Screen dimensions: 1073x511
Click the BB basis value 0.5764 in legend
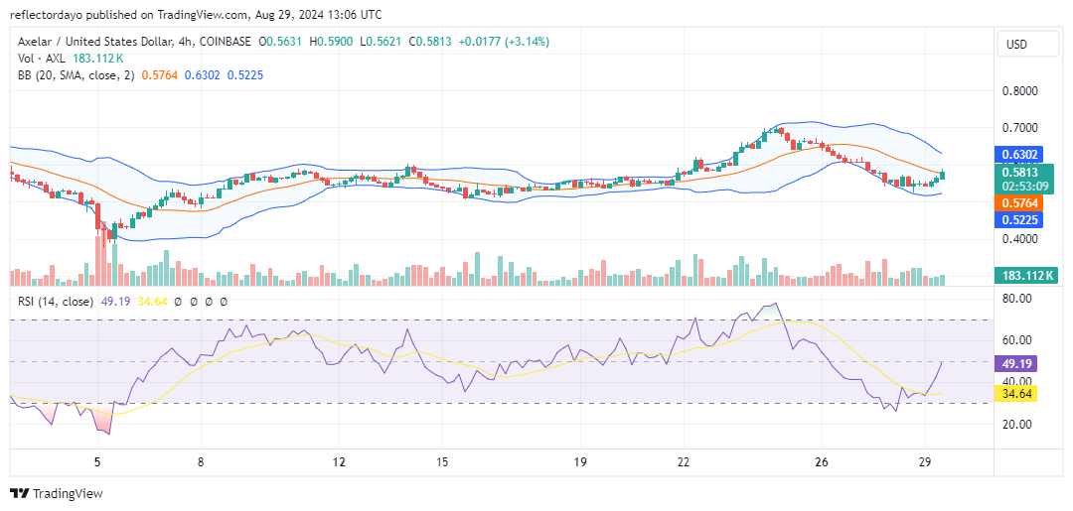[x=159, y=75]
